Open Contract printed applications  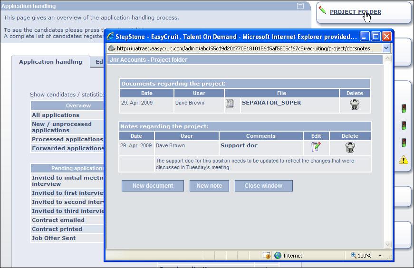click(57, 229)
